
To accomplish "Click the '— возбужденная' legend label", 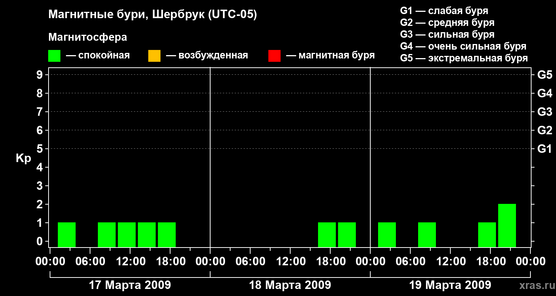I will click(x=207, y=55).
